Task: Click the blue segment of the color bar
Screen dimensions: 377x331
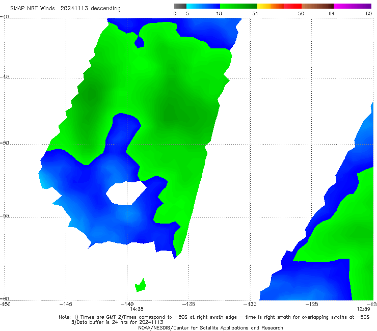Action: tap(203, 6)
